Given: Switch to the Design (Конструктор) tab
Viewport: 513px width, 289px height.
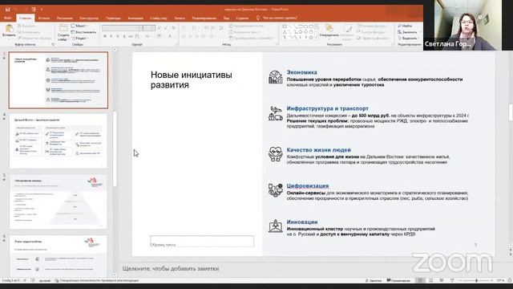Looking at the screenshot, I should 89,18.
